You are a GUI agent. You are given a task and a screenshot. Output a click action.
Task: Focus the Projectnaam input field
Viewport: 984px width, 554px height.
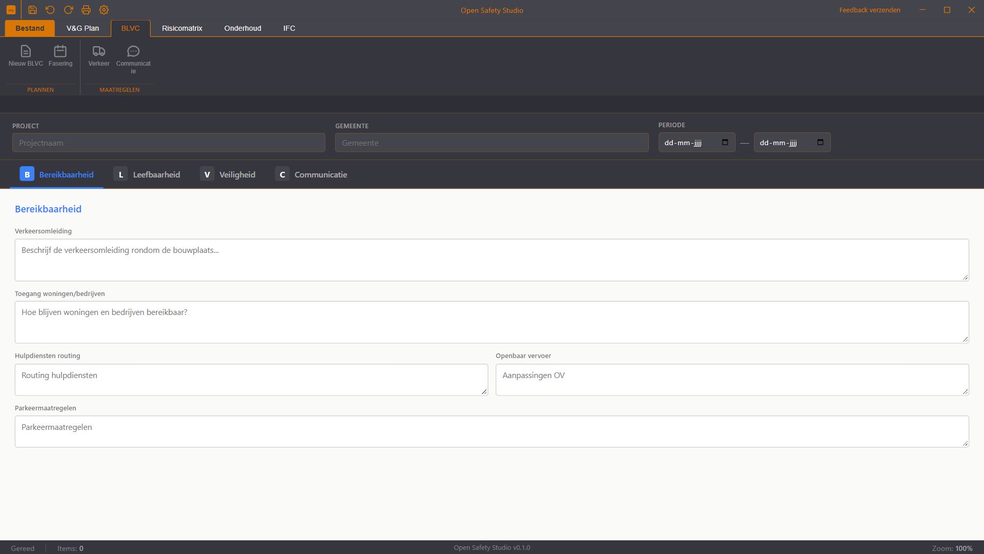point(169,143)
